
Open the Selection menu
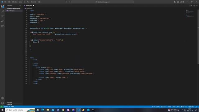(15, 2)
